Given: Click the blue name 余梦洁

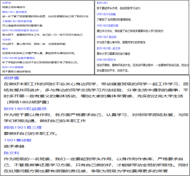Looking at the screenshot, I should (x=7, y=2).
